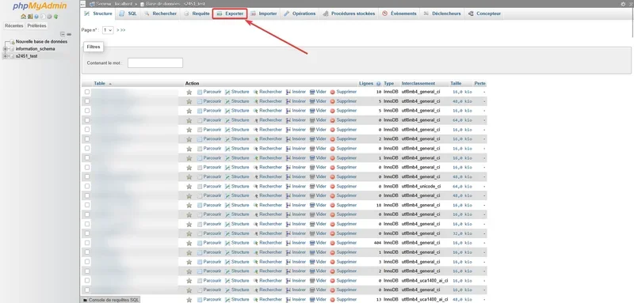Image resolution: width=634 pixels, height=303 pixels.
Task: Click the hide navigation panel arrow button
Action: [x=83, y=4]
